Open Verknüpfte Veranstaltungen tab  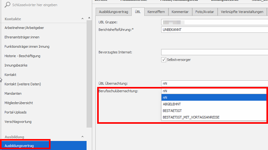point(242,12)
